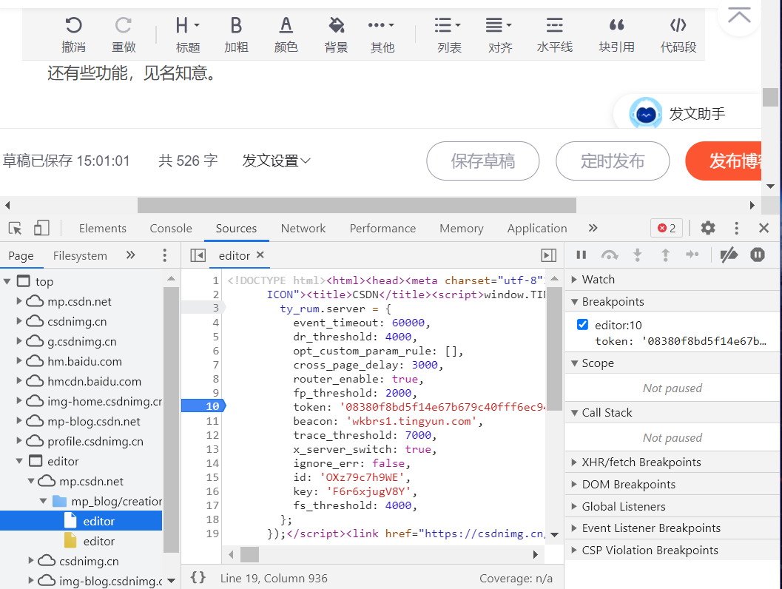The height and width of the screenshot is (589, 782).
Task: Open the Application tab
Action: pyautogui.click(x=537, y=229)
